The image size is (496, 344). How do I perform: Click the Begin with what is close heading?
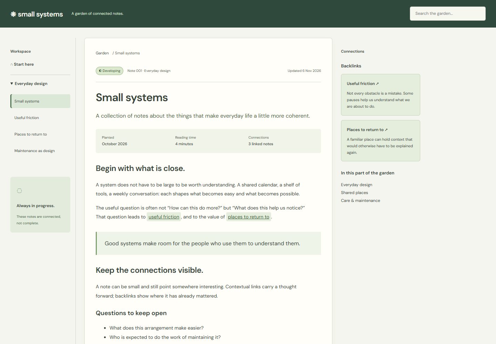click(140, 168)
